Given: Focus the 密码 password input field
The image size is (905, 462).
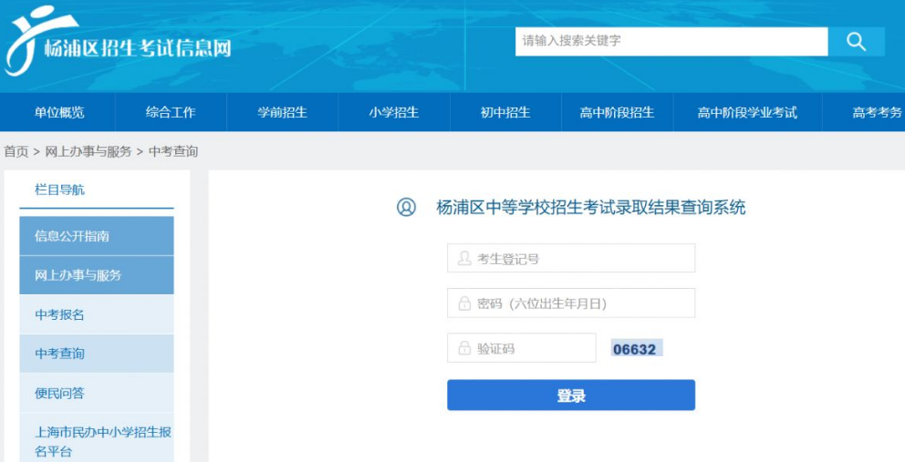Looking at the screenshot, I should [571, 303].
